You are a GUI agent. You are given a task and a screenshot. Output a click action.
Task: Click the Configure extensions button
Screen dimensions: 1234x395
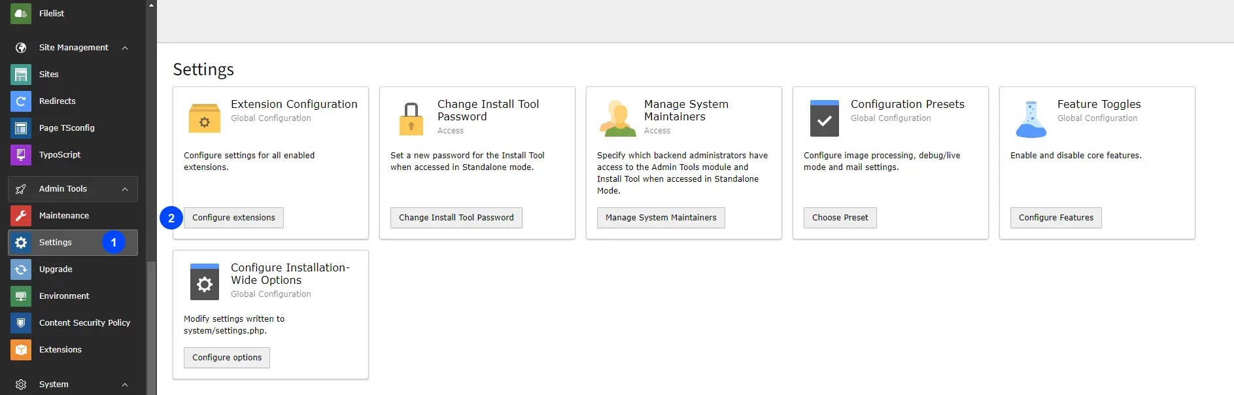click(233, 218)
